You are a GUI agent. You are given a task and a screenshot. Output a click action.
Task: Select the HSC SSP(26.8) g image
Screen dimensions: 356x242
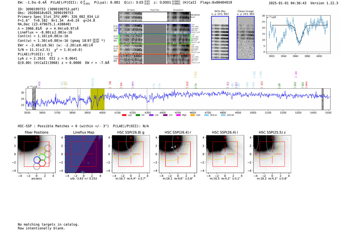131,154
